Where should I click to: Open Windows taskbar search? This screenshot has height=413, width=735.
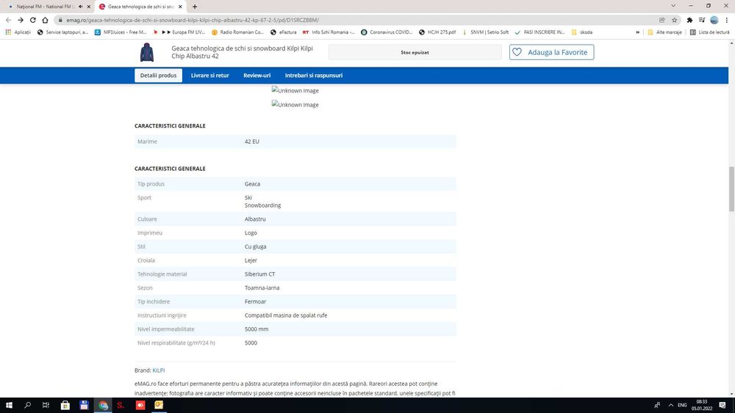pyautogui.click(x=27, y=405)
